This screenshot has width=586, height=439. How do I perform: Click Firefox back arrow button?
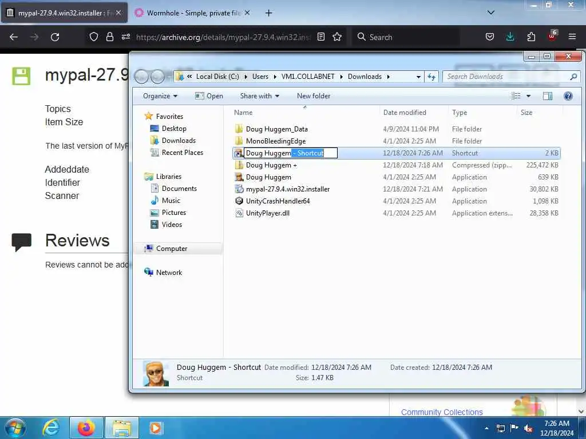14,37
